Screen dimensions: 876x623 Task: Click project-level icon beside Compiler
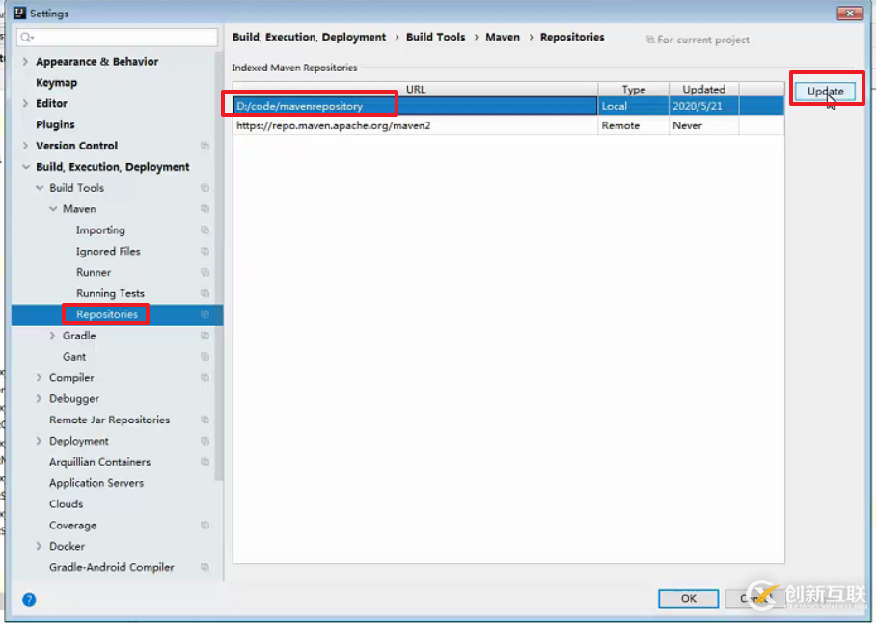tap(205, 377)
